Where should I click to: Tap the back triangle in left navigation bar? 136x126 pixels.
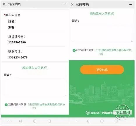coord(20,121)
